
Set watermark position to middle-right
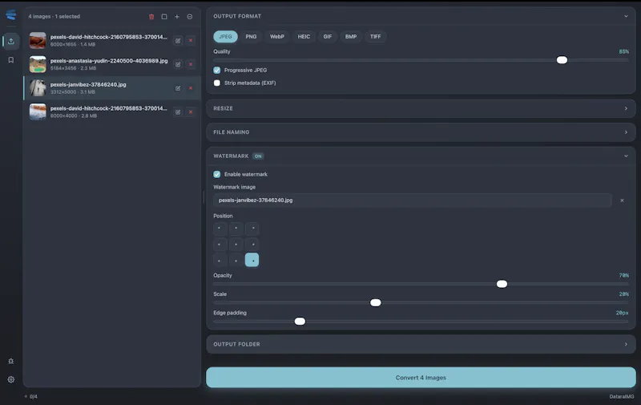pyautogui.click(x=252, y=245)
